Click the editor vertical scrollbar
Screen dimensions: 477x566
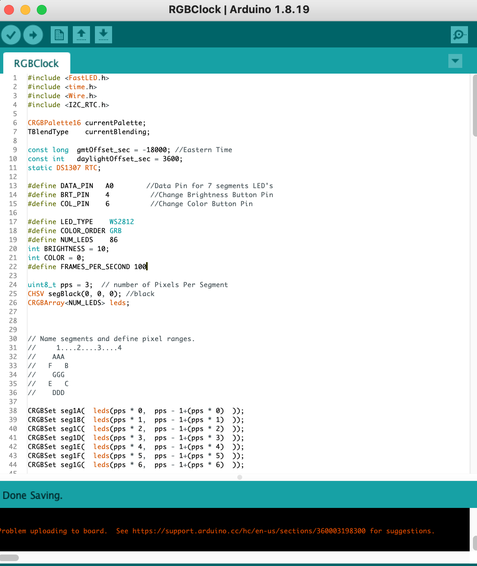[x=475, y=105]
